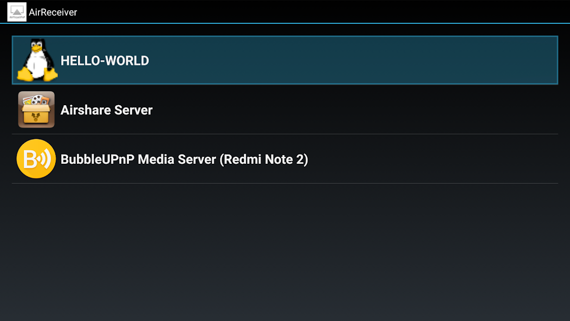570x321 pixels.
Task: Tap the HELLO-WORLD label text
Action: click(105, 60)
